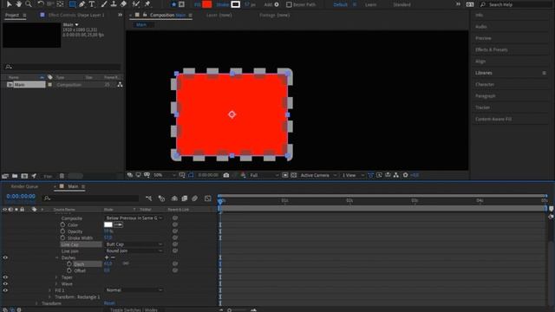Select the Roto Brush tool

click(136, 4)
